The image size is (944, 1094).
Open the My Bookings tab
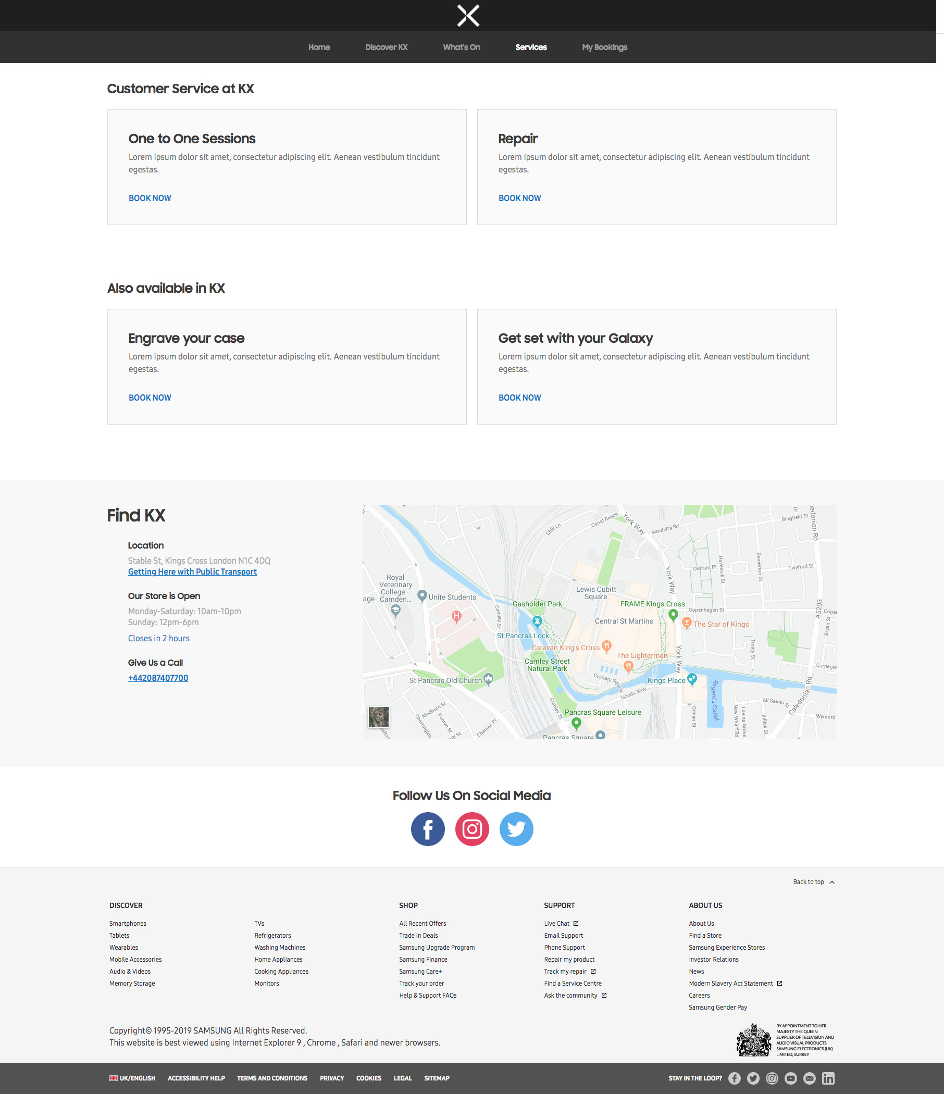604,47
